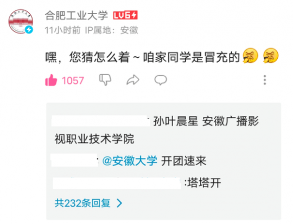Image resolution: width=293 pixels, height=224 pixels.
Task: Tap the second angry emoji in comment
Action: point(271,56)
